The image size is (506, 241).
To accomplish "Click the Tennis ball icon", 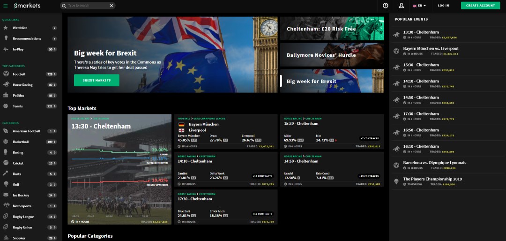I will point(6,106).
